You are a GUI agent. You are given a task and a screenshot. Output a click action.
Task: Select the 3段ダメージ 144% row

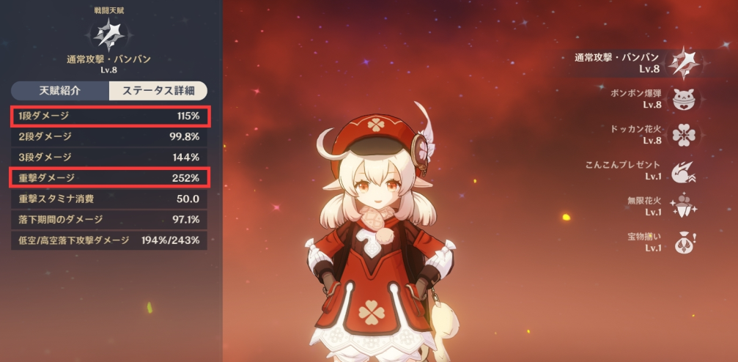(x=109, y=158)
